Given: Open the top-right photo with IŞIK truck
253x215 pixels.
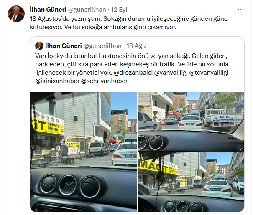Looking at the screenshot, I should coord(191,121).
